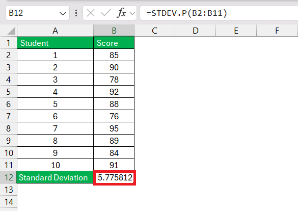The height and width of the screenshot is (211, 298).
Task: Click student number 6 cell in column A
Action: (56, 116)
